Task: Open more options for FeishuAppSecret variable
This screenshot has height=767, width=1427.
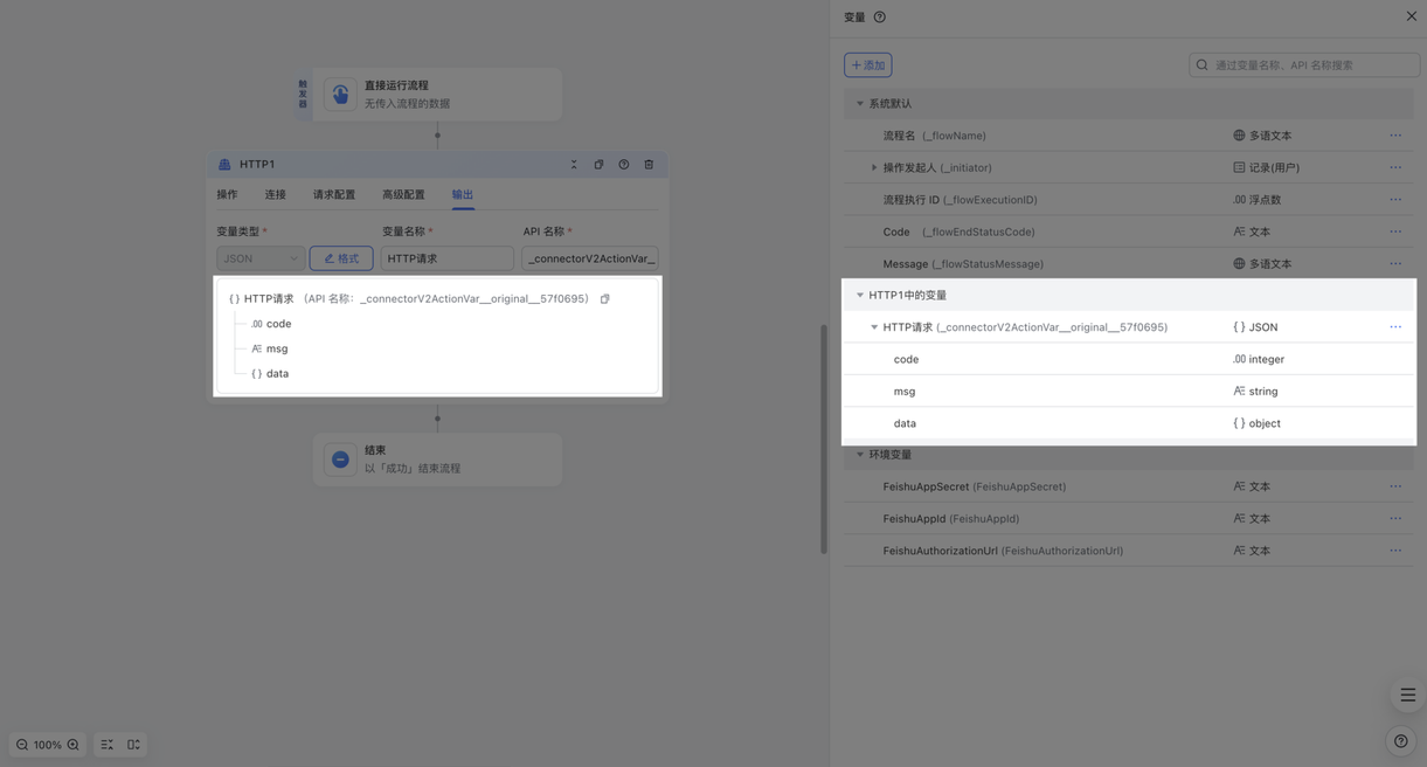Action: tap(1395, 486)
